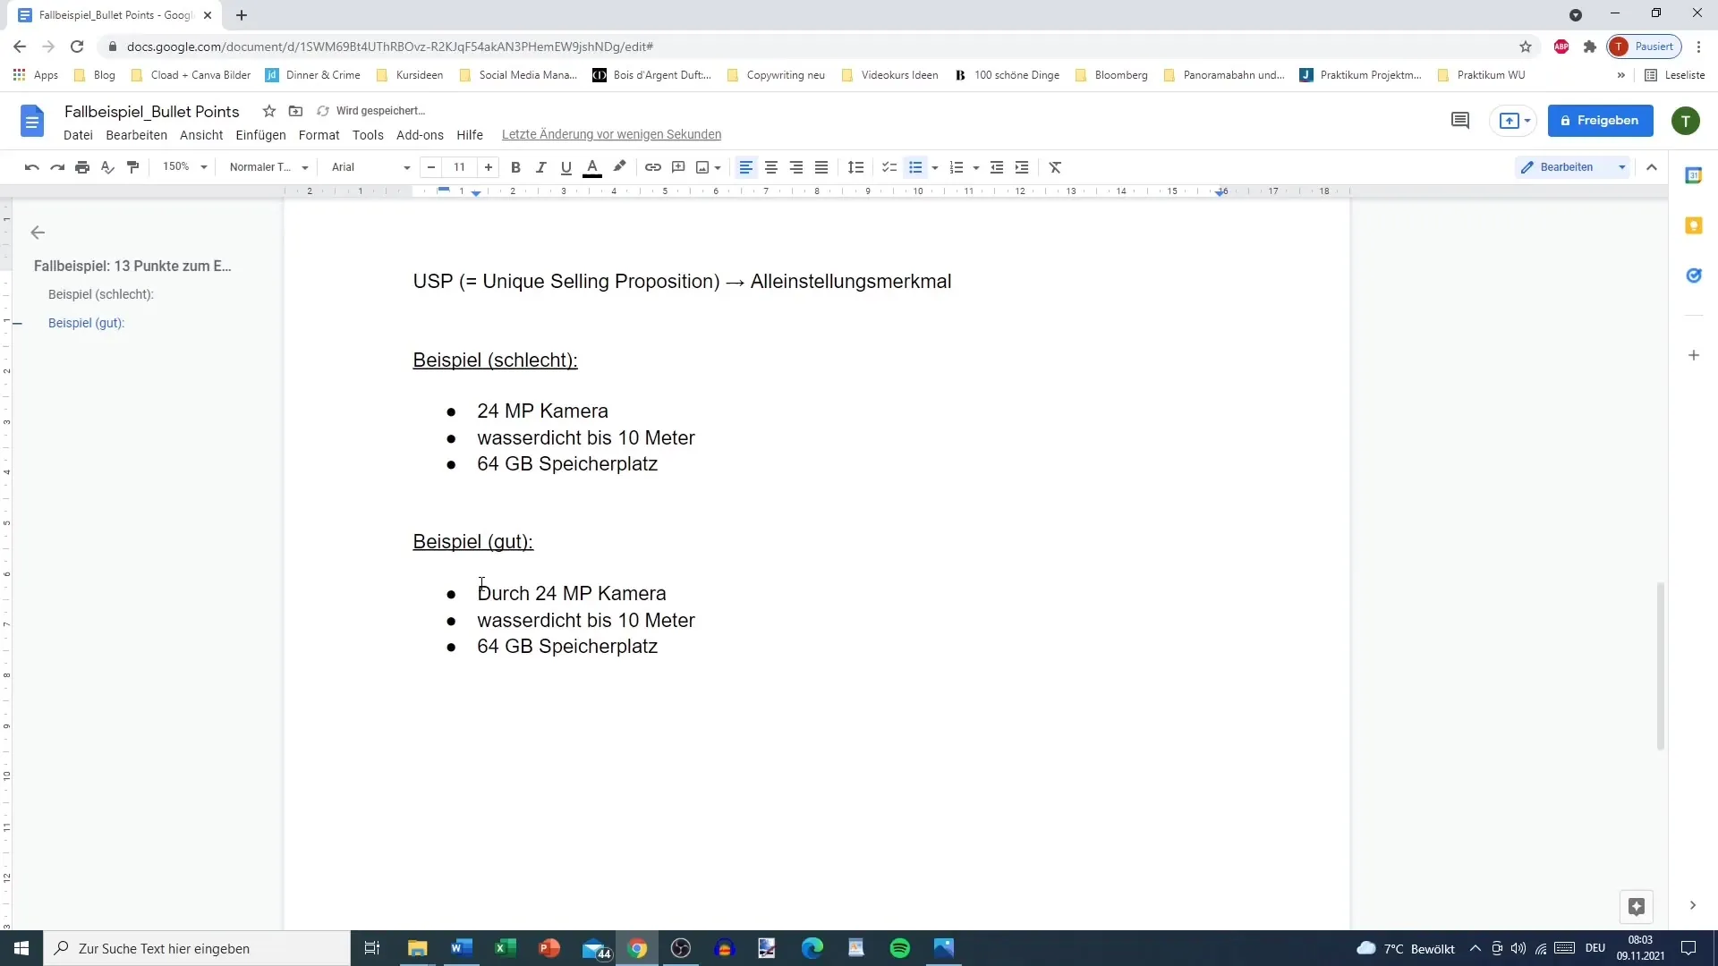Clear formatting with the crossed T icon

pos(1055,167)
